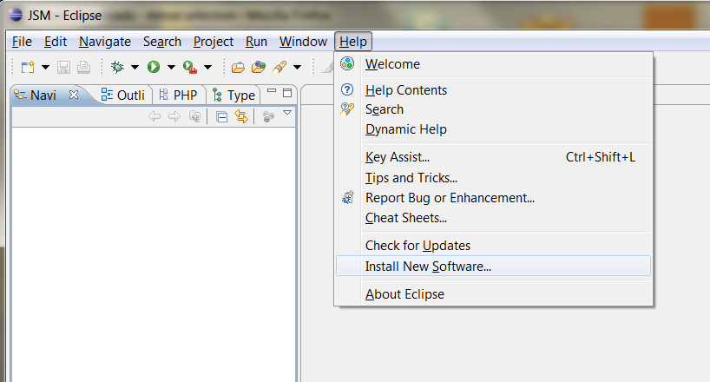The image size is (710, 382).
Task: Select Key Assist... menu entry
Action: tap(494, 157)
